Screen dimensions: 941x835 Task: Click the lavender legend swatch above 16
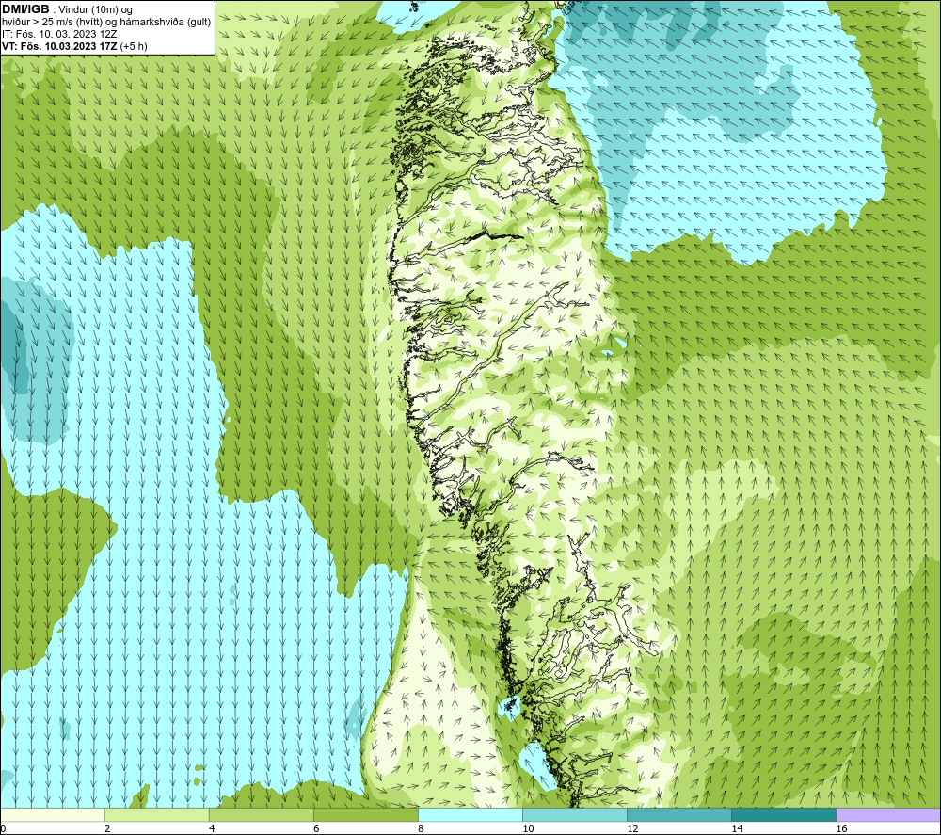pos(888,815)
